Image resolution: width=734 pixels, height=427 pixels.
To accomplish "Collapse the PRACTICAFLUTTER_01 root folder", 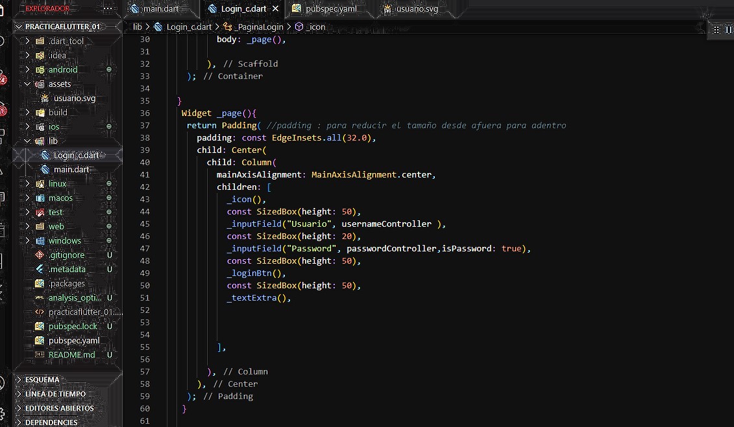I will coord(19,27).
